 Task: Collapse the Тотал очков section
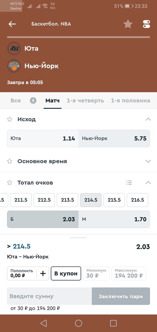148,183
